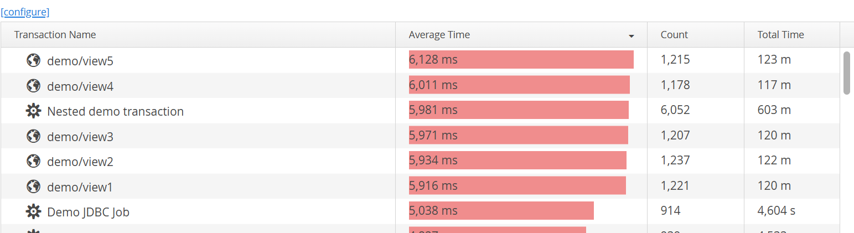
Task: Click the globe icon beside demo/view4
Action: tap(33, 86)
